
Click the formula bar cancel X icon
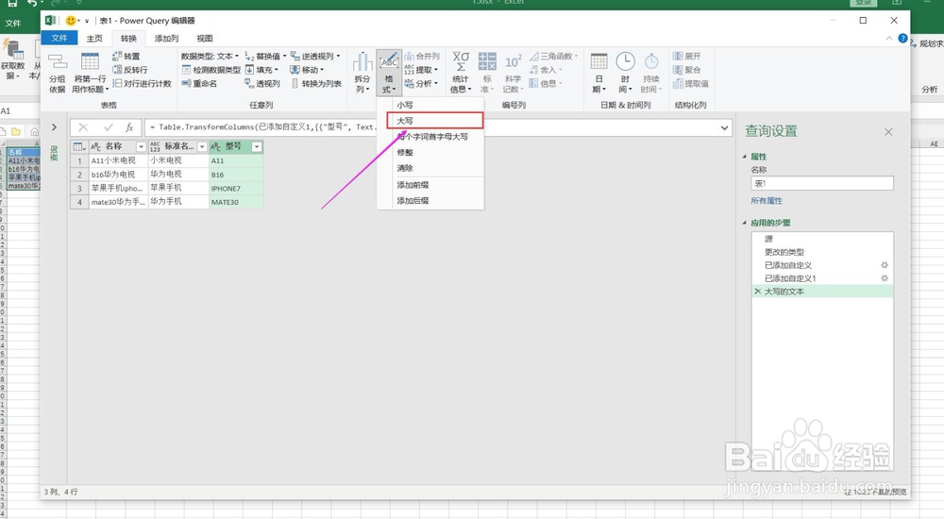[x=83, y=127]
